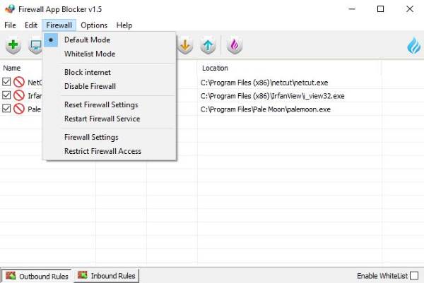This screenshot has height=283, width=424.
Task: Click the monitor icon in the toolbar
Action: point(35,46)
